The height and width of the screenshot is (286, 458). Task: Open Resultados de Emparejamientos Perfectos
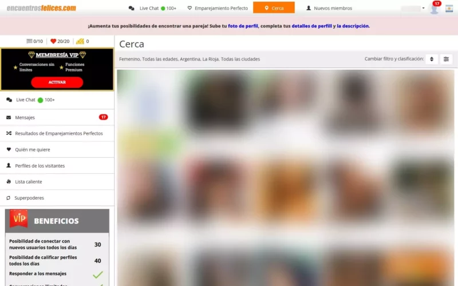[x=57, y=133]
